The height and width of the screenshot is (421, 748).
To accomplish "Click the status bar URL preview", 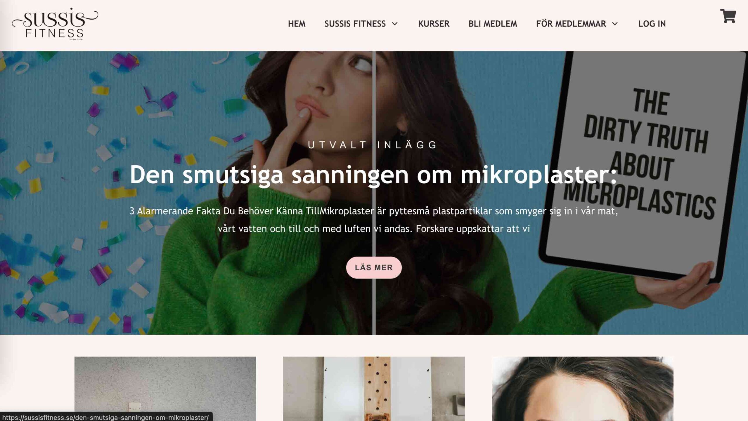I will point(106,417).
